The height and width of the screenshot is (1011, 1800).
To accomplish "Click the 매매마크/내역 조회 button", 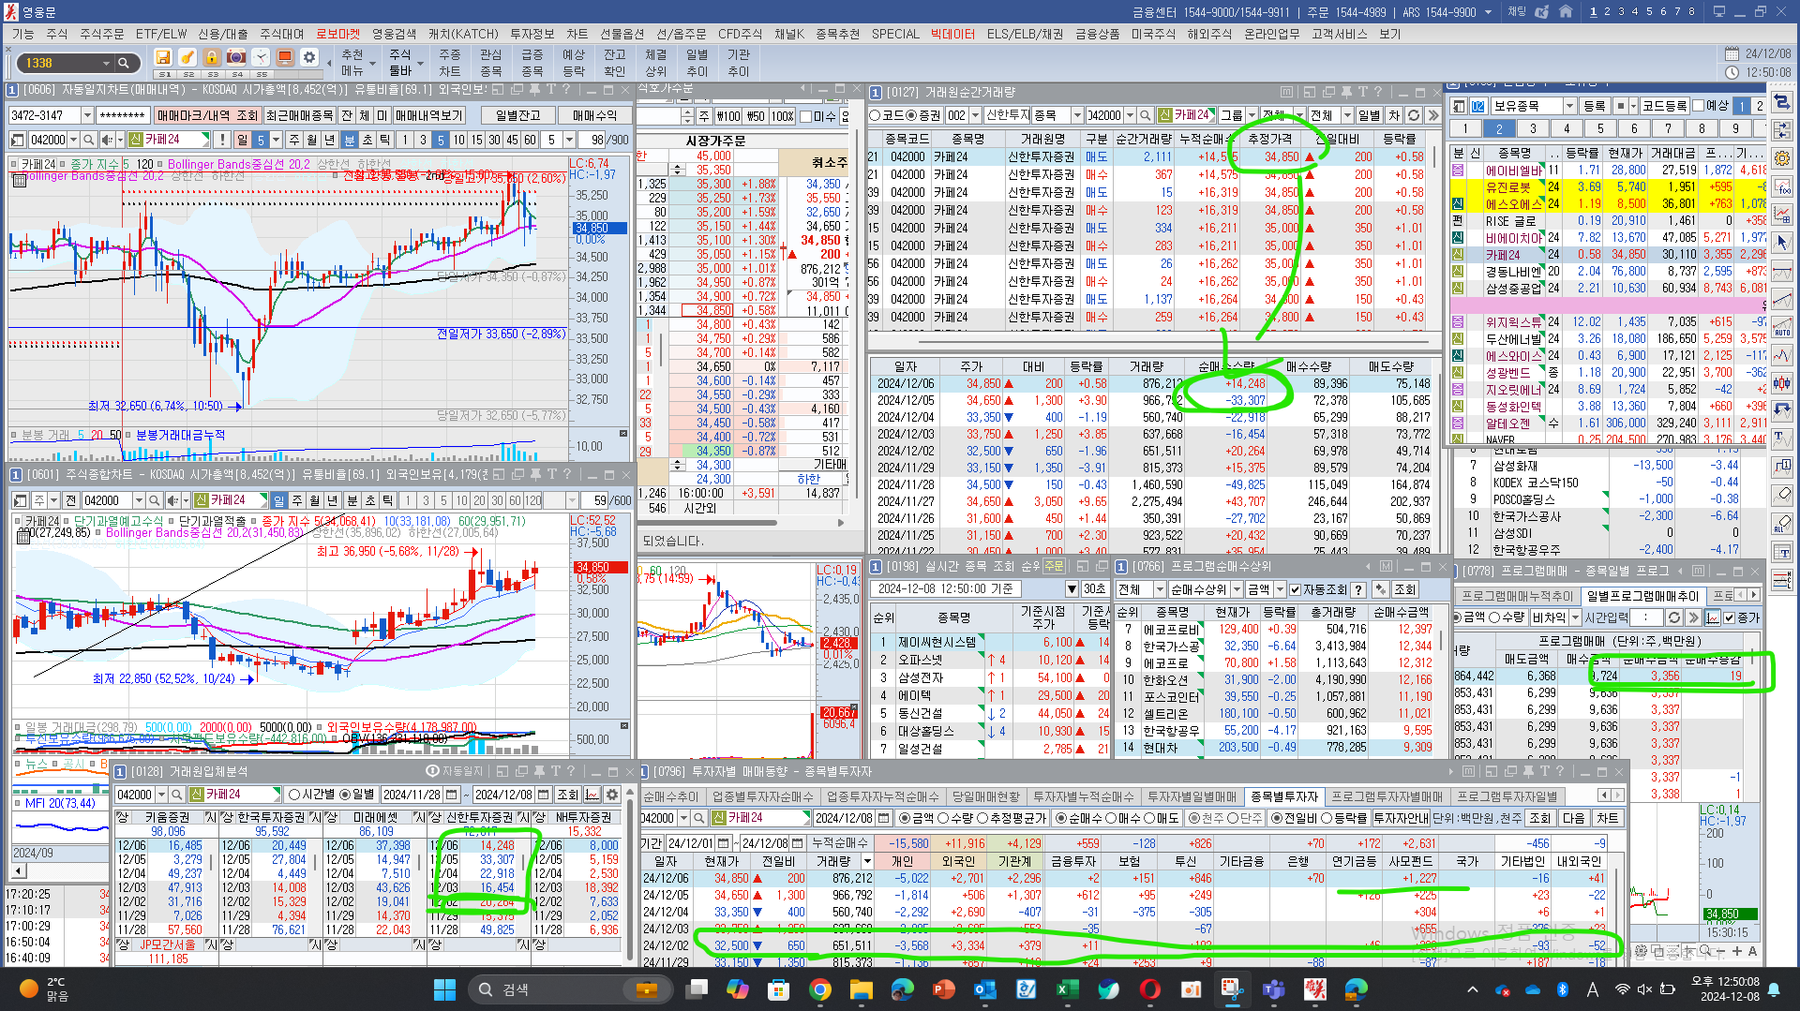I will coord(207,115).
